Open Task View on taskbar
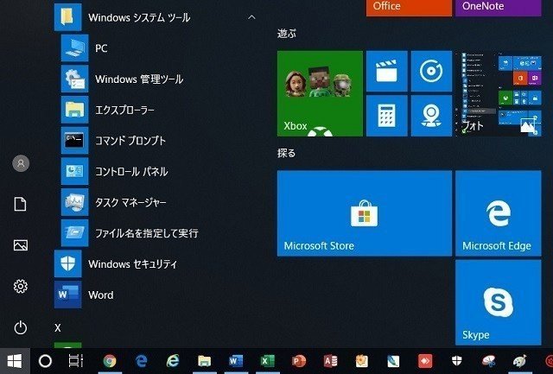 76,361
